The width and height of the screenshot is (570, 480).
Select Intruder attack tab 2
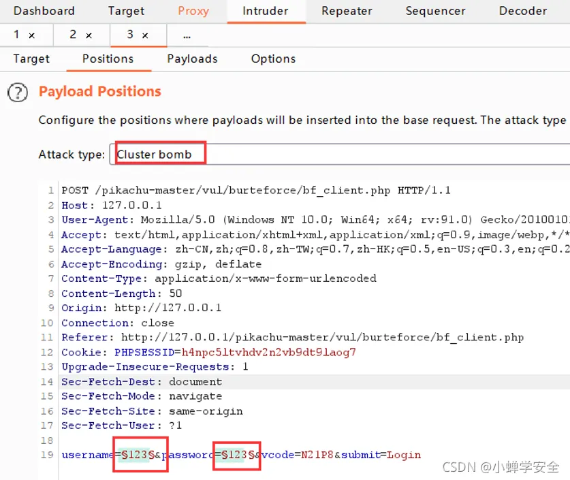[73, 35]
